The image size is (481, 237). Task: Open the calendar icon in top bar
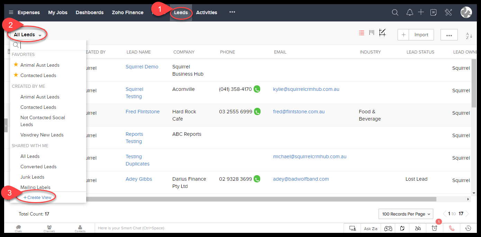click(x=433, y=12)
